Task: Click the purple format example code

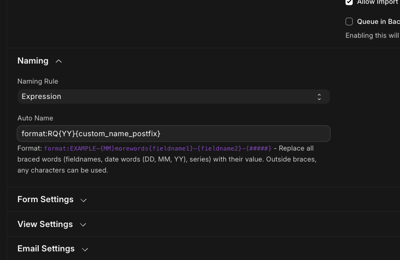Action: pos(158,149)
